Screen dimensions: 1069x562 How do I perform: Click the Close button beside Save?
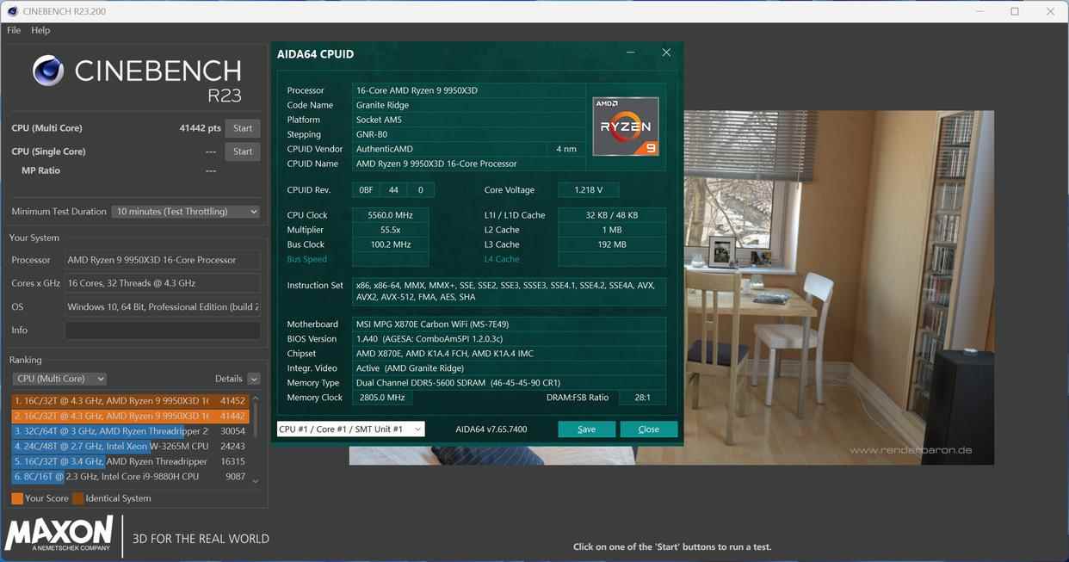648,429
